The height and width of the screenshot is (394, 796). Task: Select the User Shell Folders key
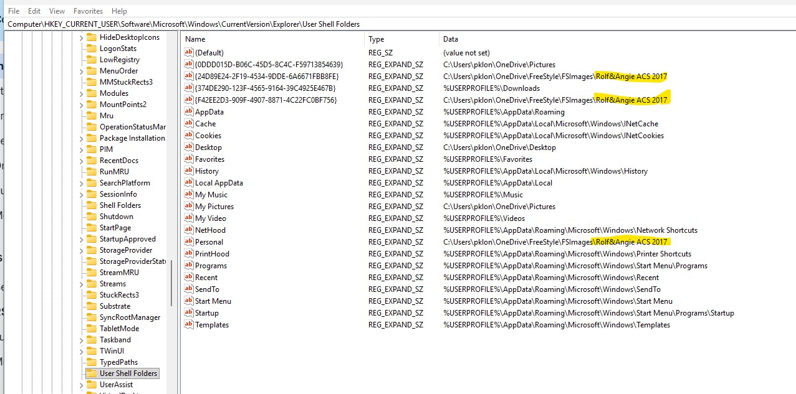coord(128,373)
